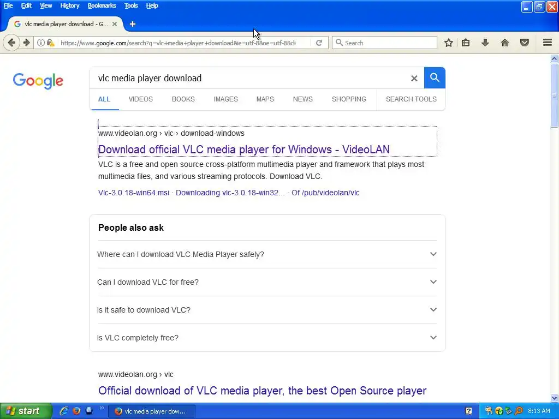
Task: Expand 'Can I download VLC for free?' question
Action: [267, 282]
